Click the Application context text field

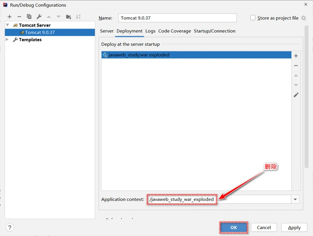click(219, 199)
